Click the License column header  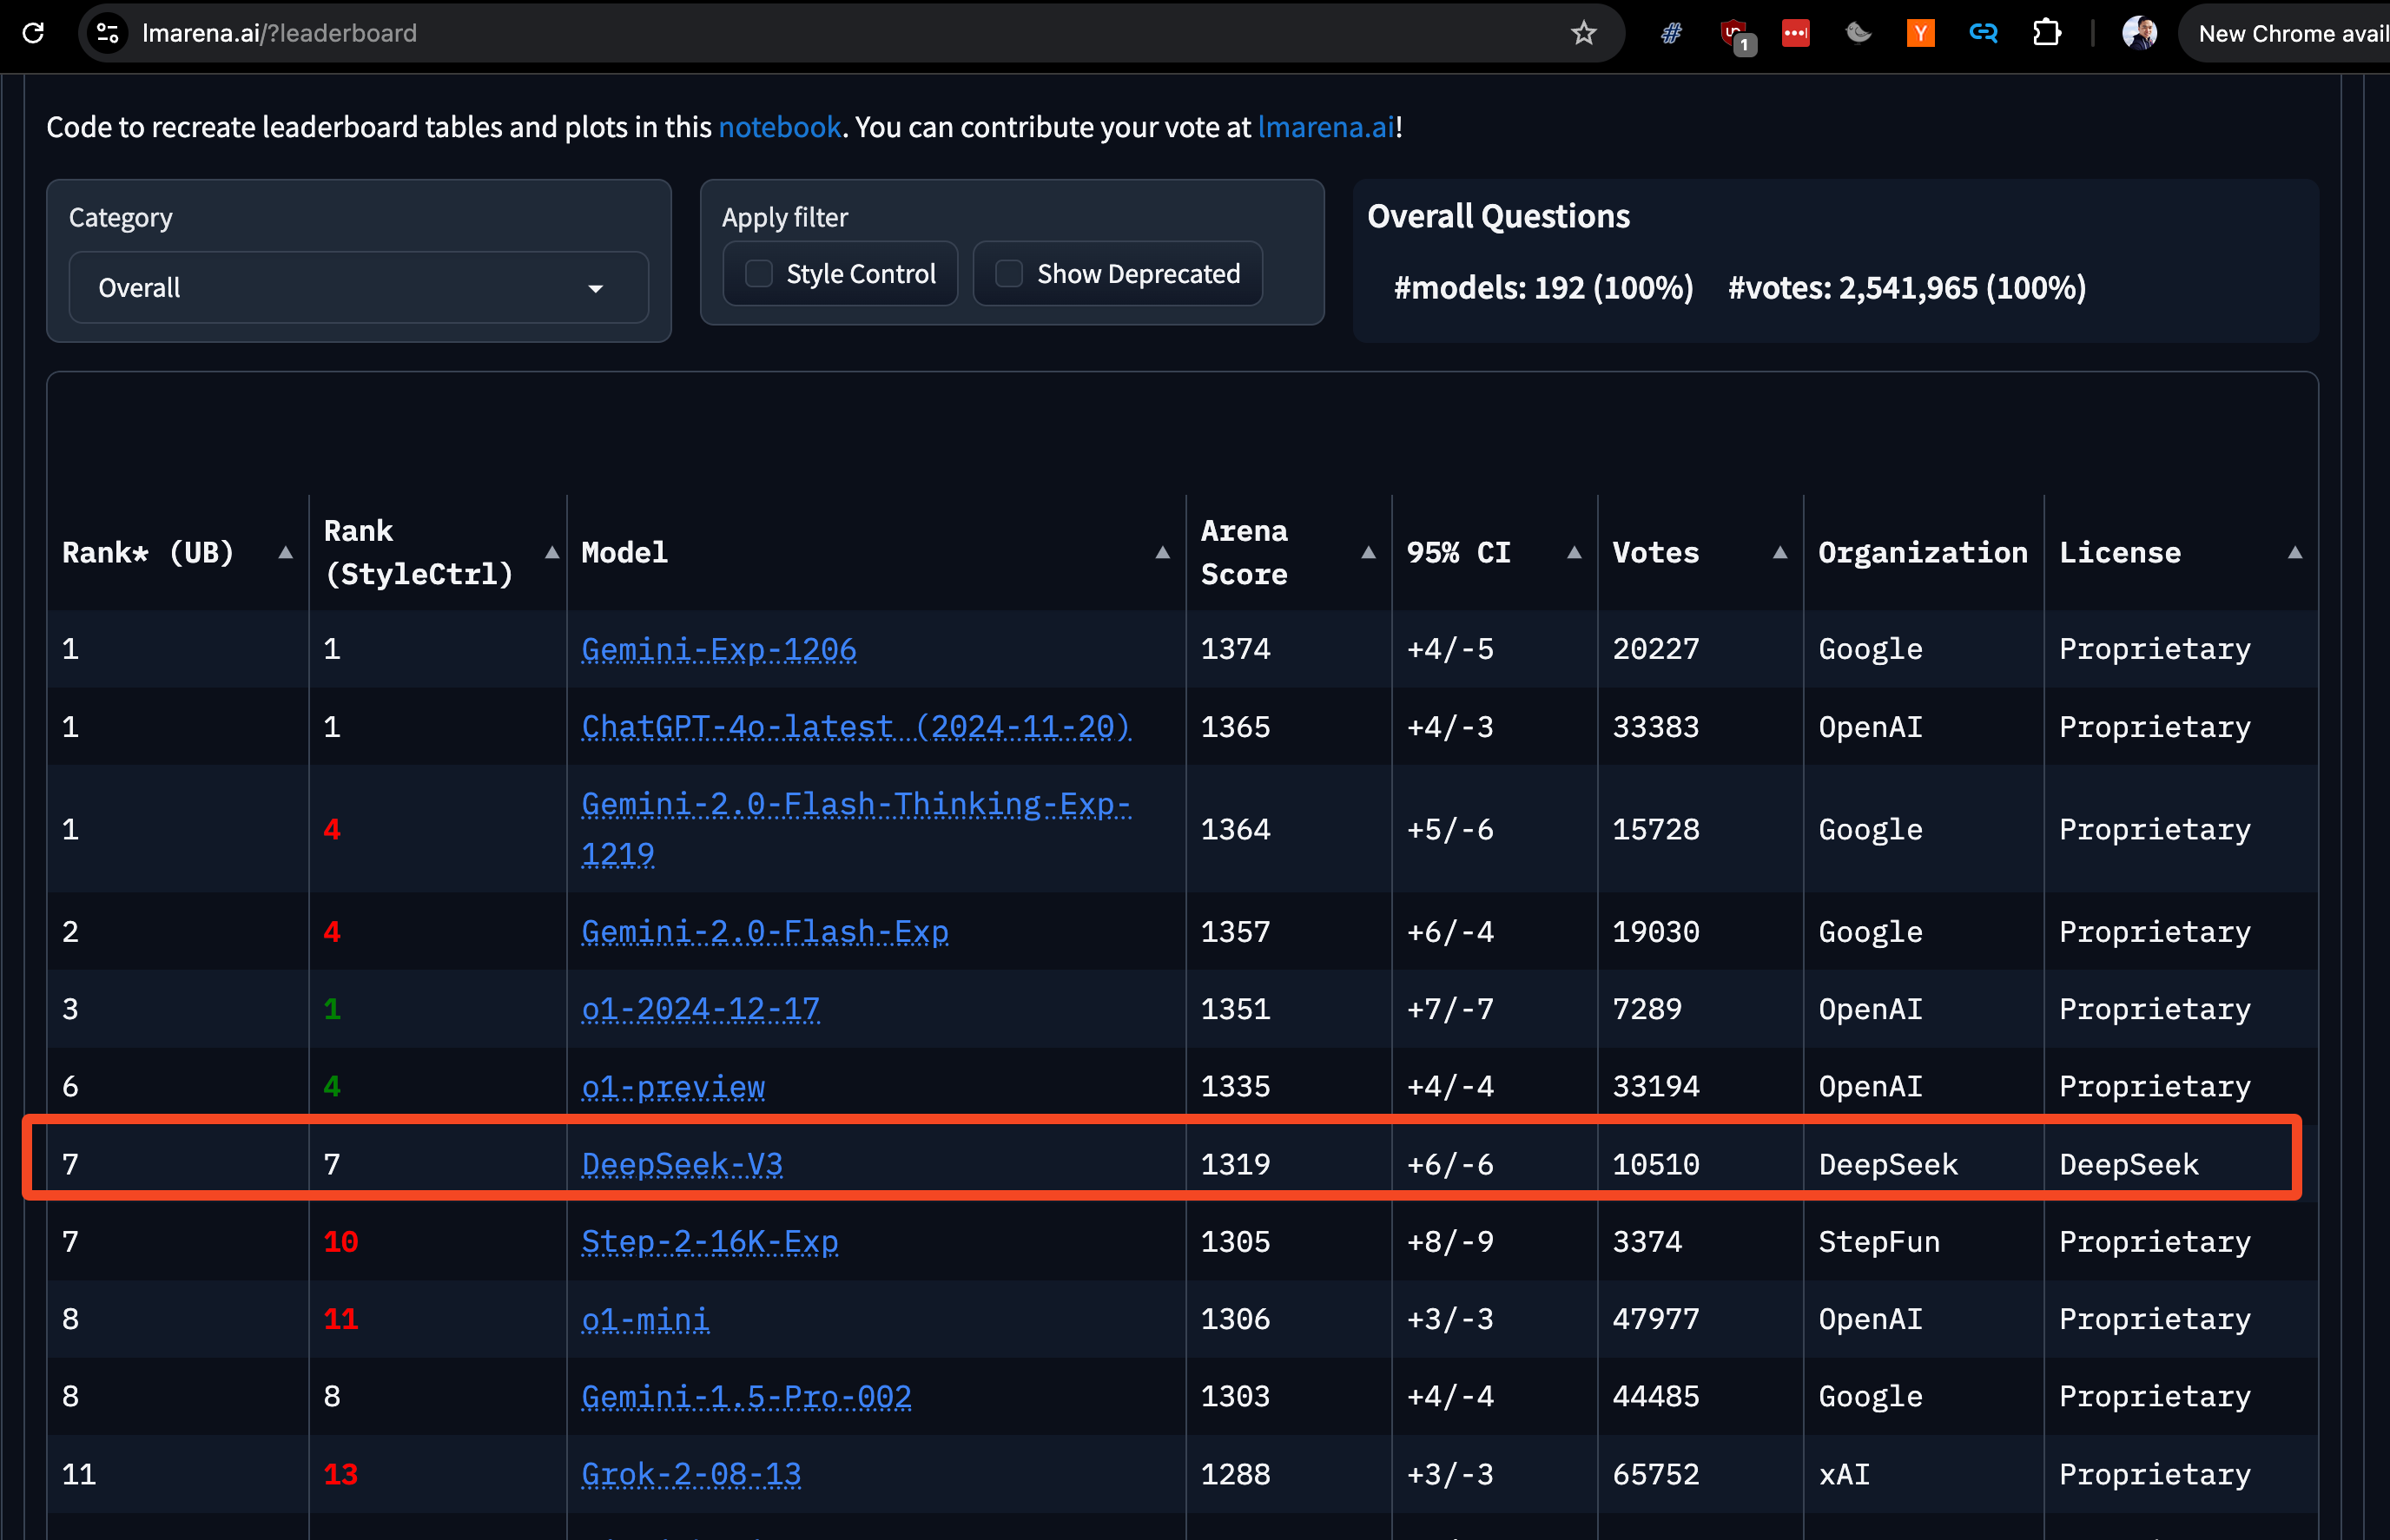tap(2119, 552)
